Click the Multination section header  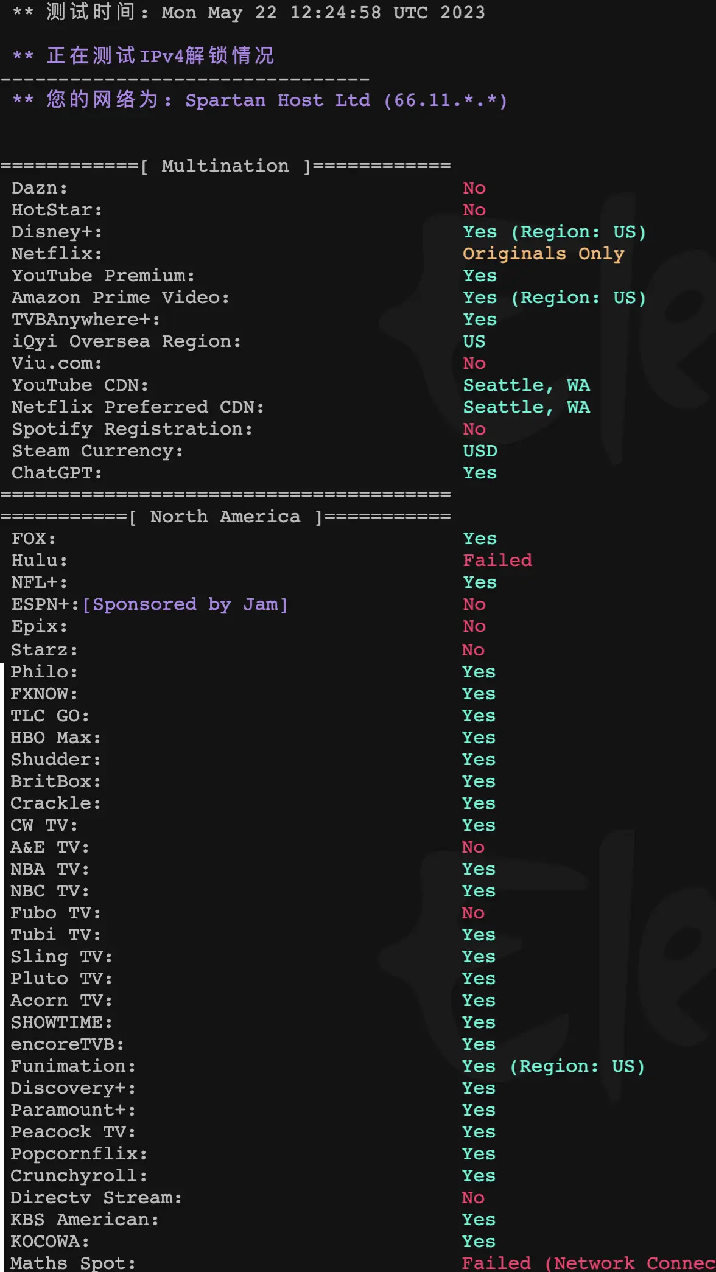tap(225, 166)
